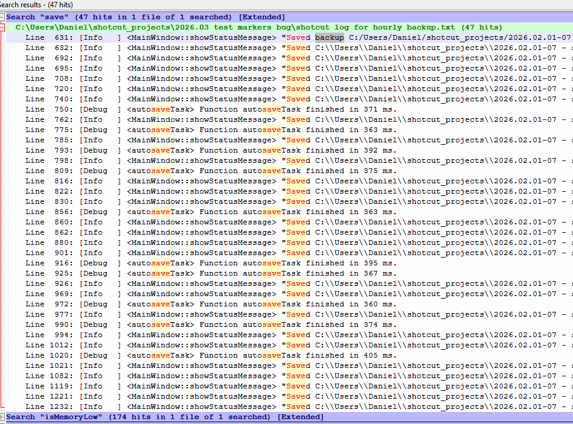Image resolution: width=573 pixels, height=424 pixels.
Task: Expand the Search "isMemoryLow" results group
Action: (x=2, y=417)
